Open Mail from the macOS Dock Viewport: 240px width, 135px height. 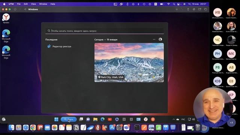coord(47,127)
